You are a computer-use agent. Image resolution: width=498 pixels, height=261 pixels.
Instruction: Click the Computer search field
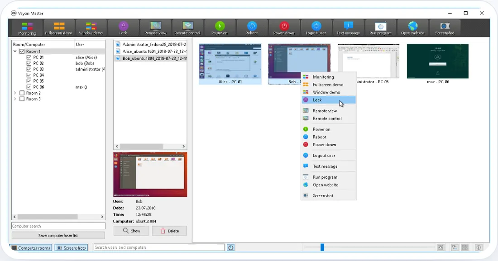click(58, 226)
